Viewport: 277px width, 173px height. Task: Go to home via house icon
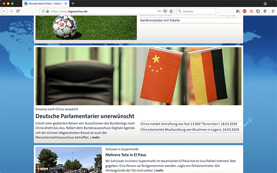click(x=265, y=3)
